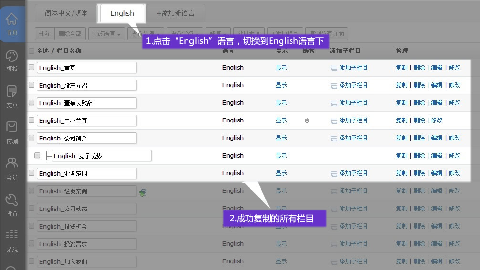Screen dimensions: 480x270
Task: Click 编辑 link in English_董事长致辞 row
Action: click(437, 103)
